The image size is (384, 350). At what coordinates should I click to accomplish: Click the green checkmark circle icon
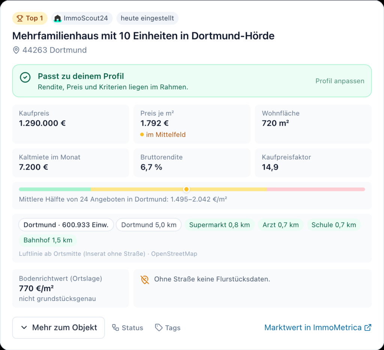pyautogui.click(x=25, y=77)
